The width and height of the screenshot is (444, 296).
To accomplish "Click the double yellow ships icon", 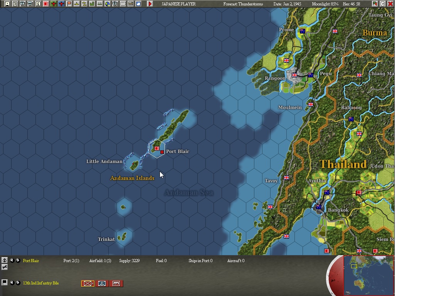I will 84,4.
